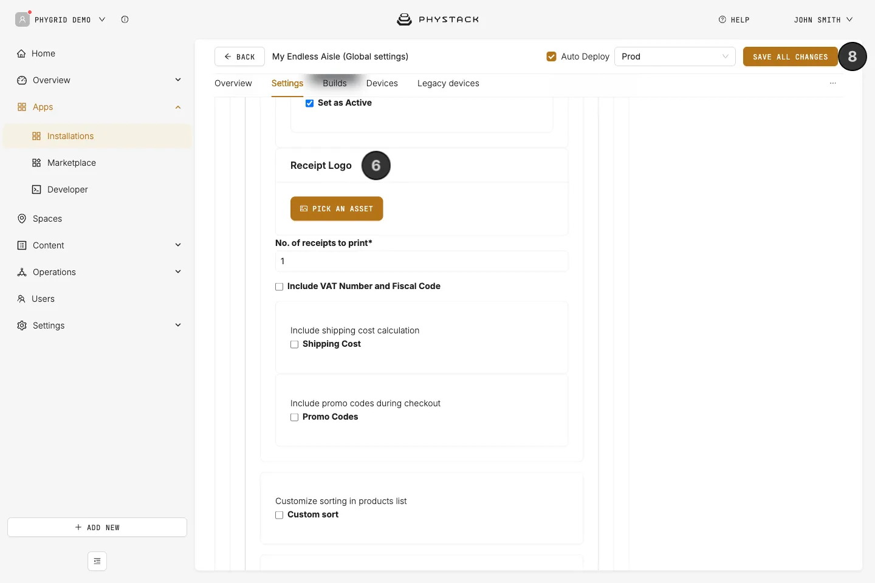Viewport: 875px width, 583px height.
Task: Toggle the Auto Deploy checkbox
Action: click(x=552, y=56)
